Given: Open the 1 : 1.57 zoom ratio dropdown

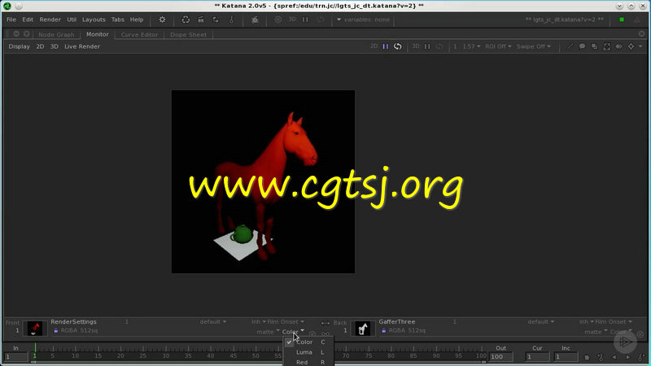Looking at the screenshot, I should coord(466,46).
